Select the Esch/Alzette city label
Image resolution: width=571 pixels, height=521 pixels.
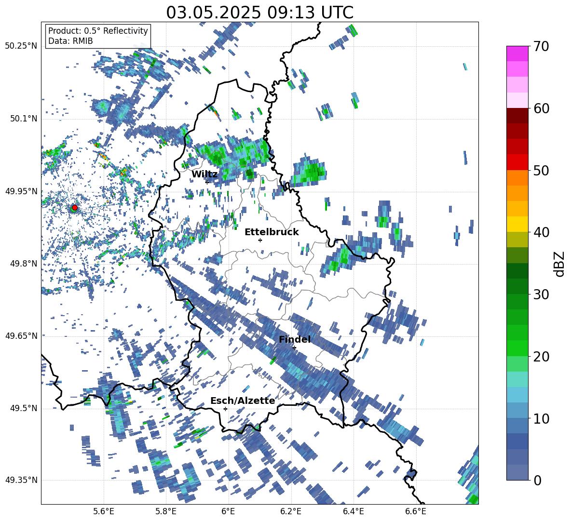click(x=243, y=401)
